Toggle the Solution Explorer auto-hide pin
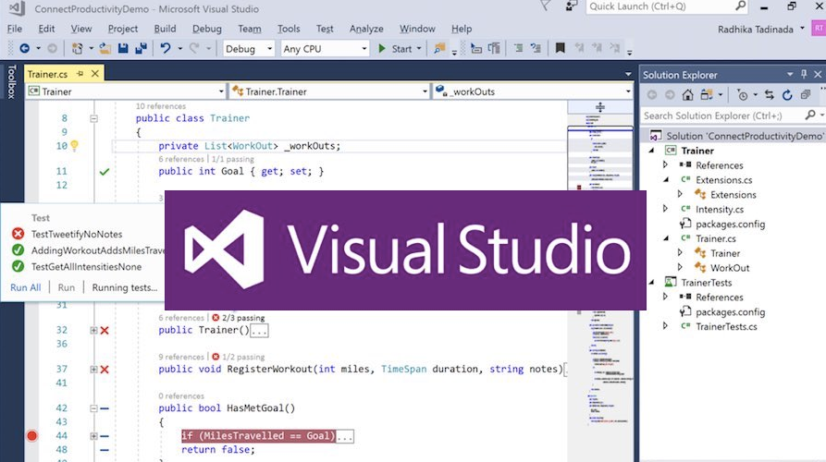The height and width of the screenshot is (462, 826). coord(804,74)
